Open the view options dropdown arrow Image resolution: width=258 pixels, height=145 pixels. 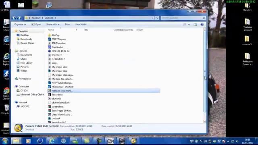[189, 24]
